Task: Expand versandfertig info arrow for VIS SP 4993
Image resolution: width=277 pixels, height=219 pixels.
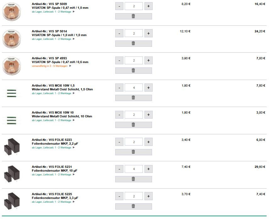Action: 70,66
